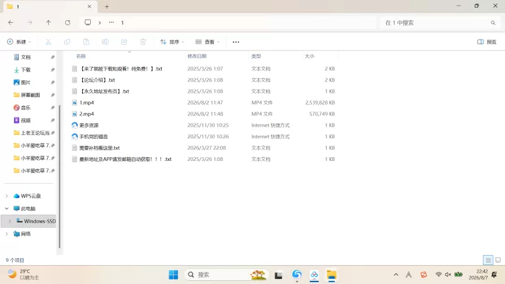The height and width of the screenshot is (284, 505).
Task: Open 视频 in the sidebar
Action: point(26,120)
